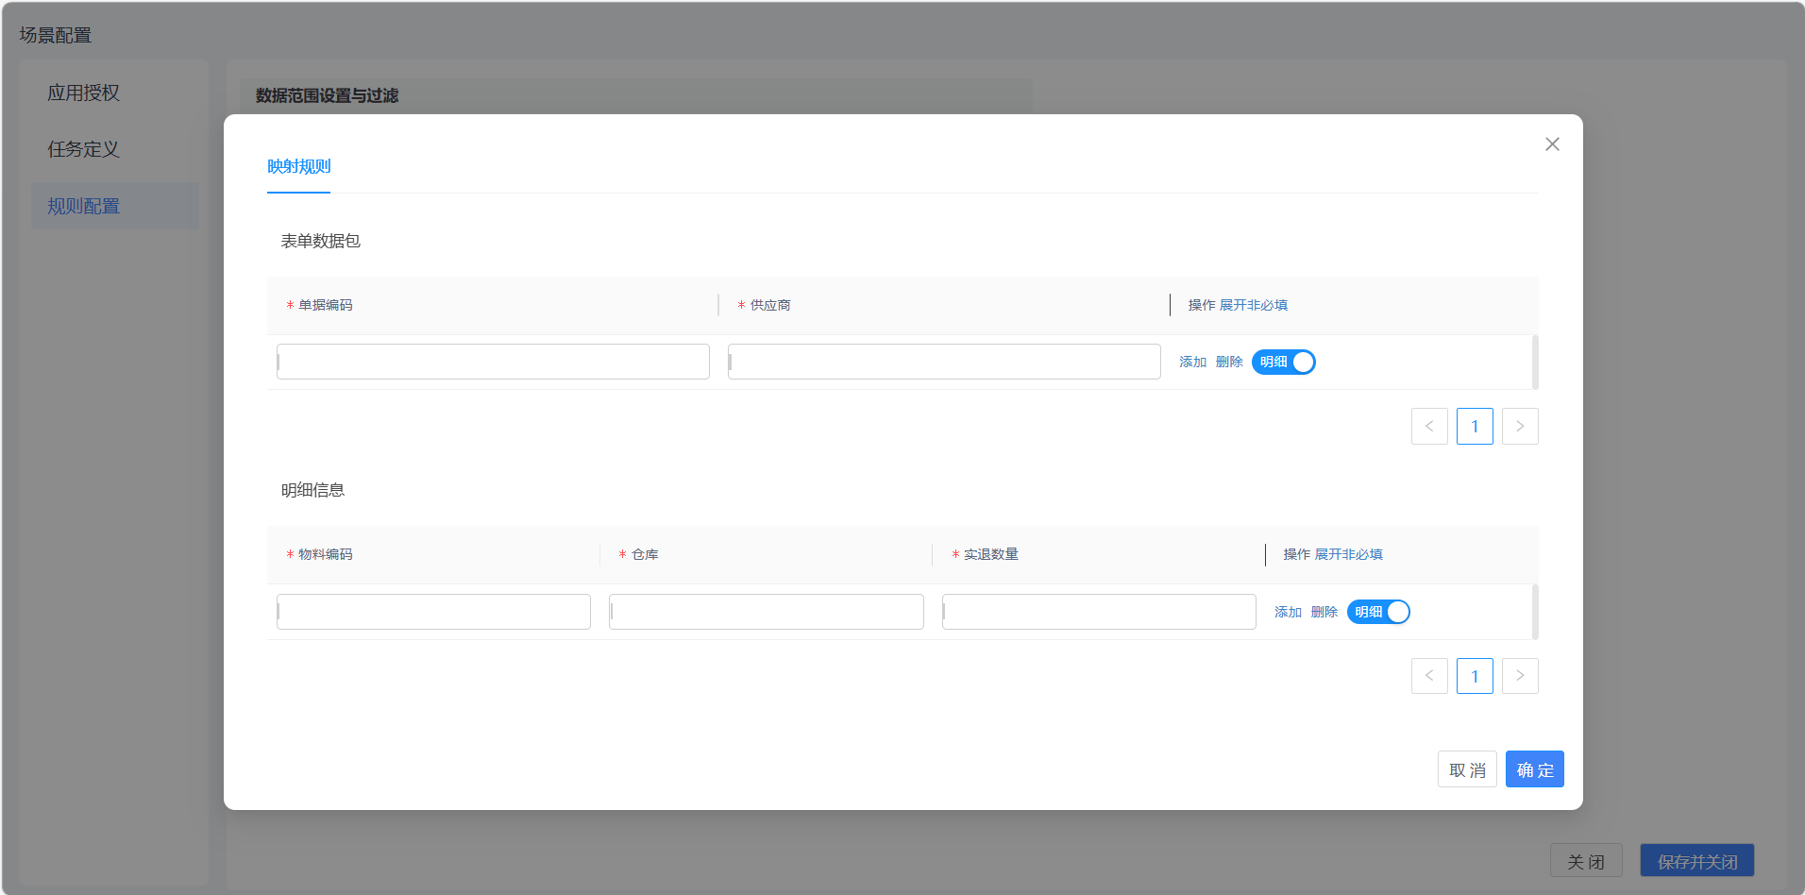Expand 展开非必填 in 明细信息 header
The height and width of the screenshot is (895, 1805).
click(x=1349, y=554)
